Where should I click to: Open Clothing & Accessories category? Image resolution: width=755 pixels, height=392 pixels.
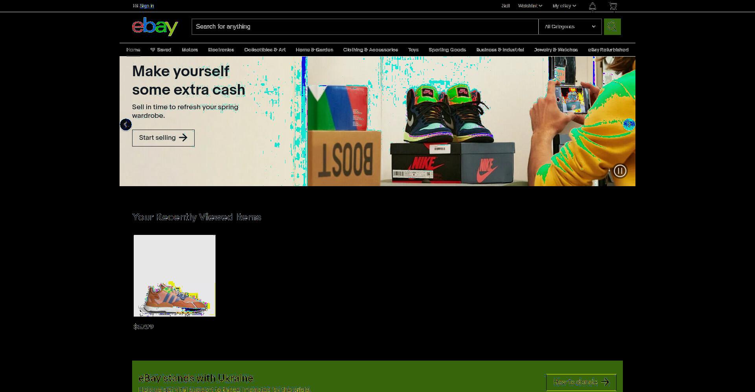pos(370,50)
